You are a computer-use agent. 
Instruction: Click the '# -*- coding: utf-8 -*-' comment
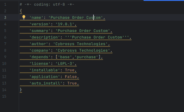point(47,4)
